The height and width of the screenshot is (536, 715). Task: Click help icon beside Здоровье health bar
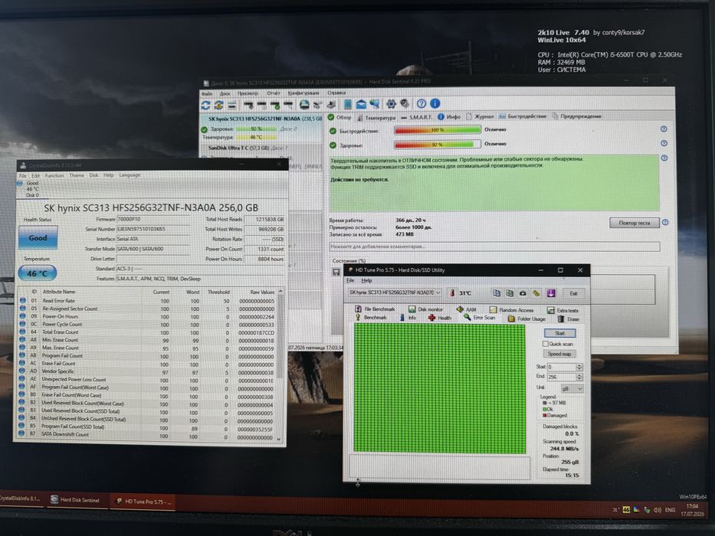(664, 143)
